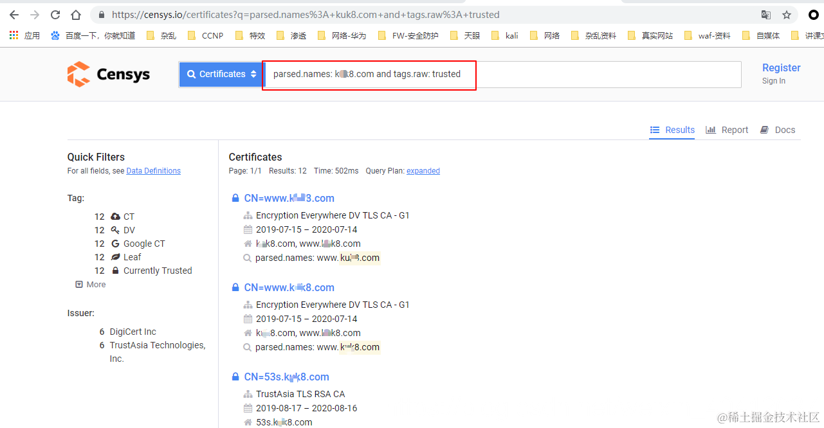Click the Censys search query input field
This screenshot has height=428, width=824.
coord(503,75)
